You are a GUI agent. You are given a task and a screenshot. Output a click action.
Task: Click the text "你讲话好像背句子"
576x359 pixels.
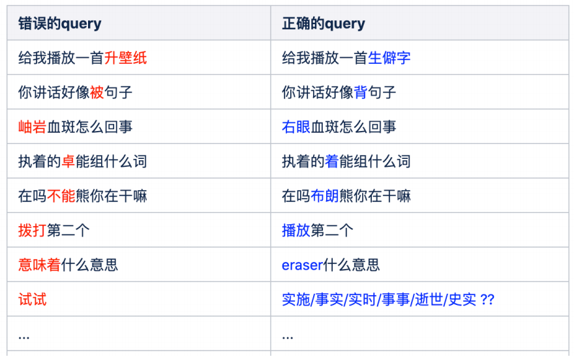(x=339, y=92)
